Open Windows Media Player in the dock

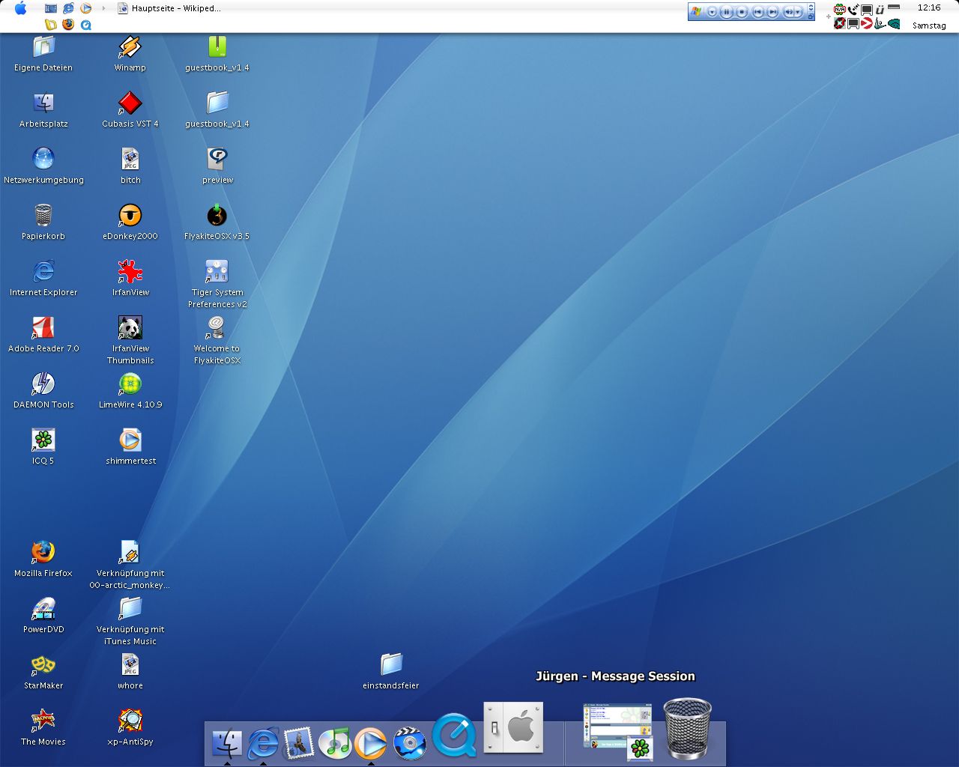click(x=370, y=743)
